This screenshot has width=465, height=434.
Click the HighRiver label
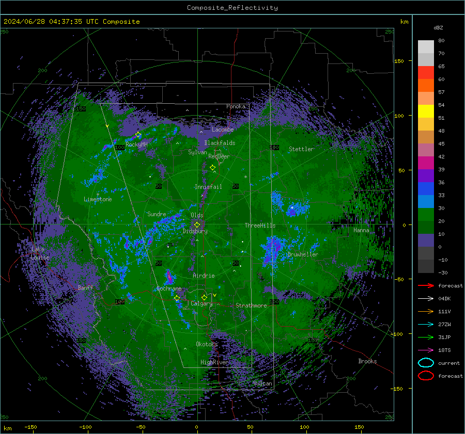(214, 362)
